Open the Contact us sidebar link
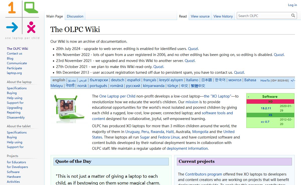 coord(15,53)
